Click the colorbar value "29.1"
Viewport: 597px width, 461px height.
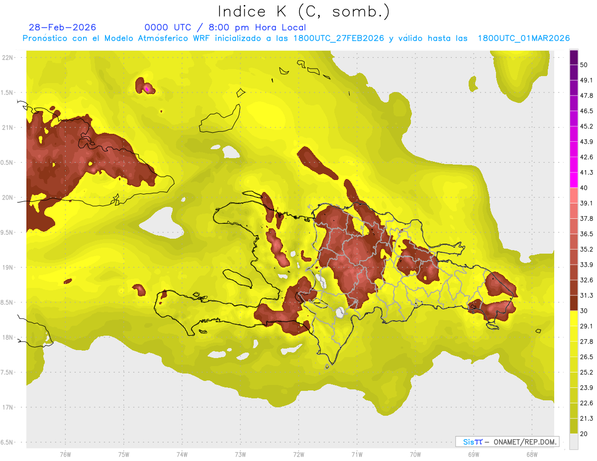pyautogui.click(x=586, y=326)
